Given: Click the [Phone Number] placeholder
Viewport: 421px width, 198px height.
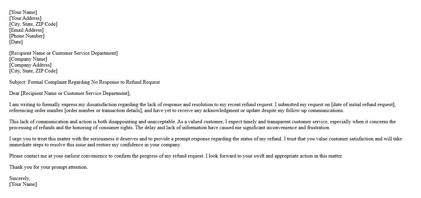Looking at the screenshot, I should 27,36.
